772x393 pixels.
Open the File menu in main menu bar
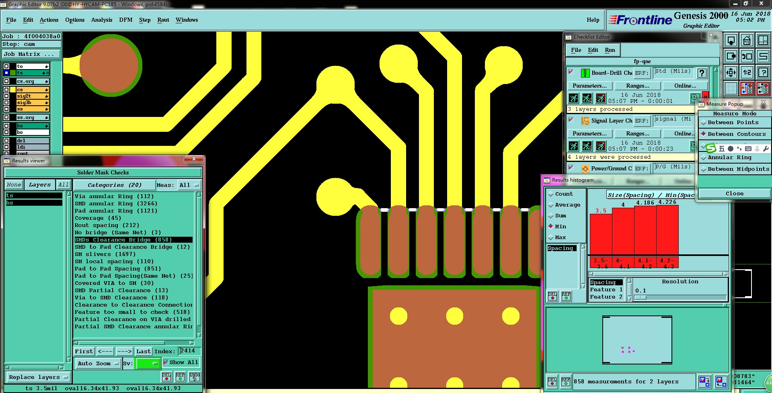11,20
